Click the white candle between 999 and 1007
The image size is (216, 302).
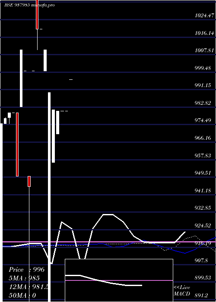(x=45, y=60)
